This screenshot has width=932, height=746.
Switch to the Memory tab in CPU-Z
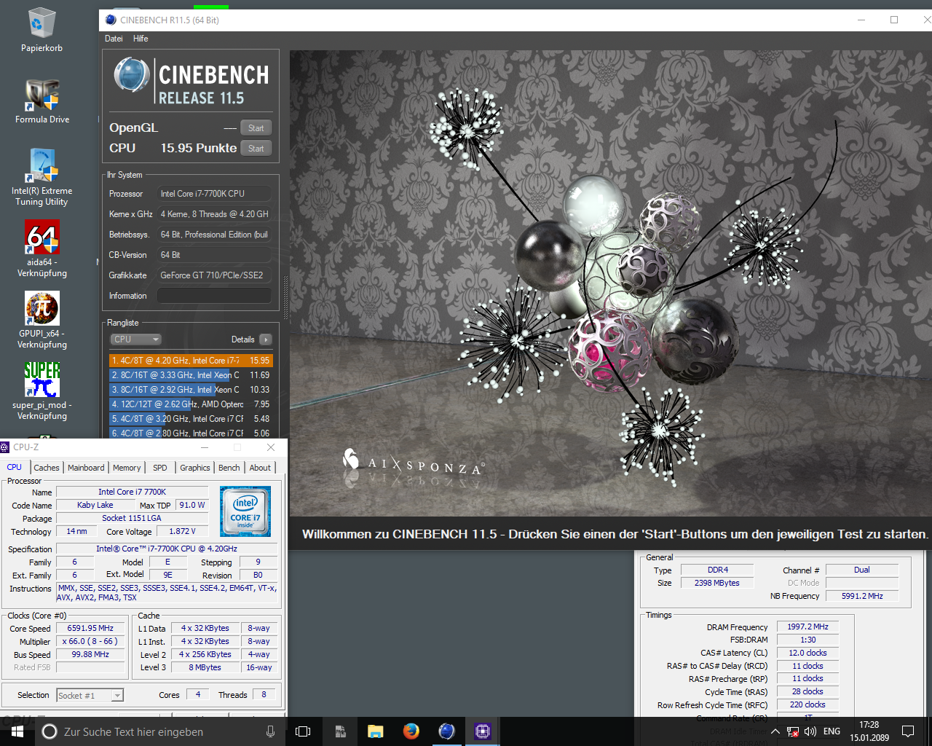[127, 468]
